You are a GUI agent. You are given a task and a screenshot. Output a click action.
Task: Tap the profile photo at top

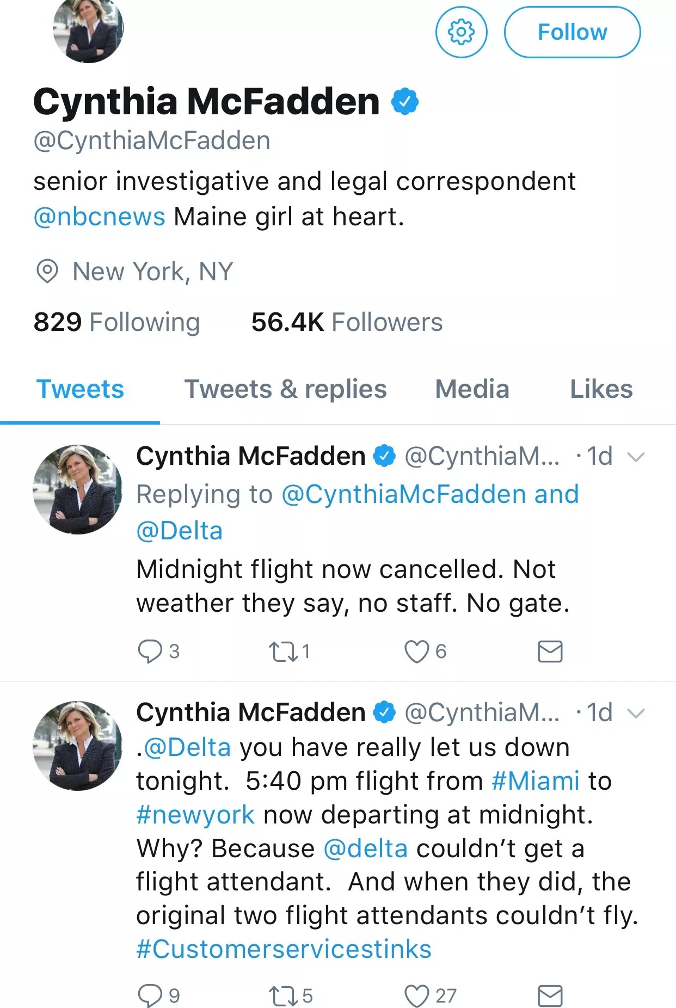(88, 30)
